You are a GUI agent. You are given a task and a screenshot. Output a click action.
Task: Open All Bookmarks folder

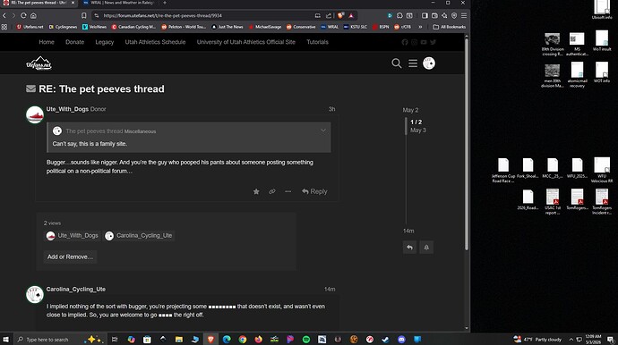point(450,27)
